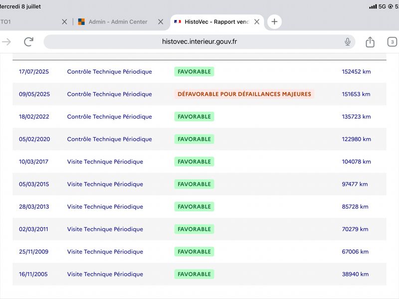Tap the Admin Center tab favicon
Viewport: 399px width, 299px height.
[x=81, y=22]
